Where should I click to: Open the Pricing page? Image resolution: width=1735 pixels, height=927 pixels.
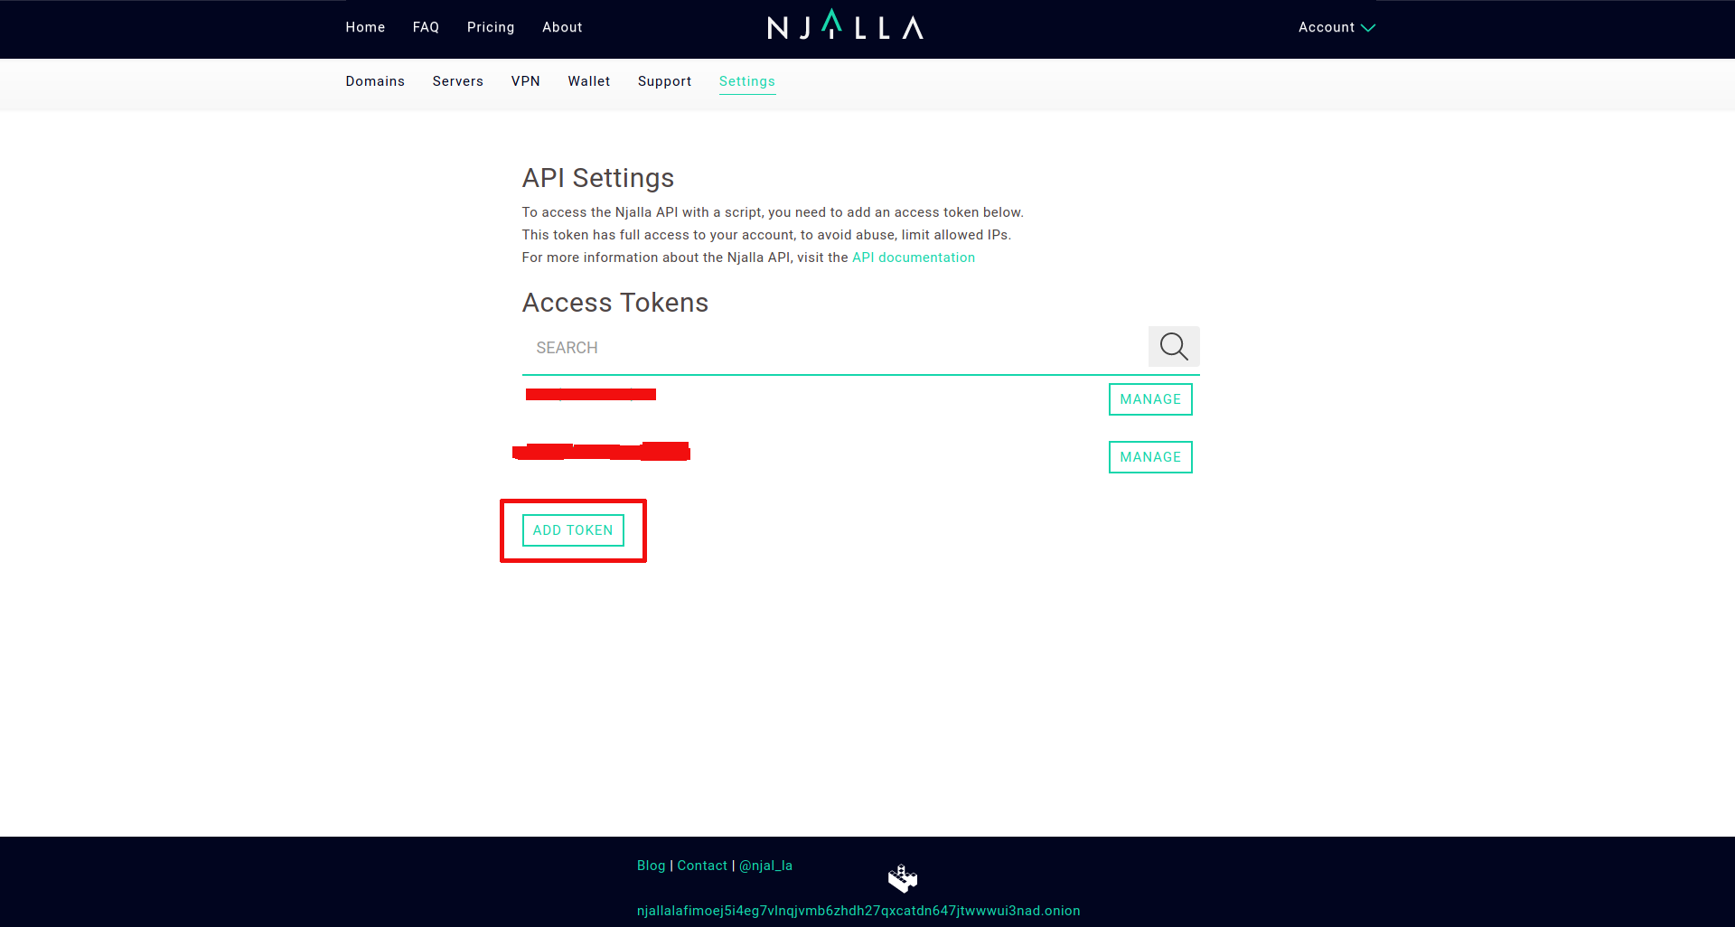[491, 27]
